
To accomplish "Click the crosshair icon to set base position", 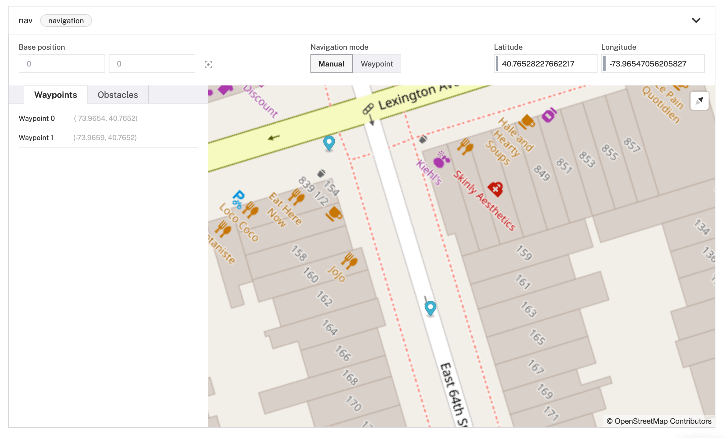I will point(208,64).
